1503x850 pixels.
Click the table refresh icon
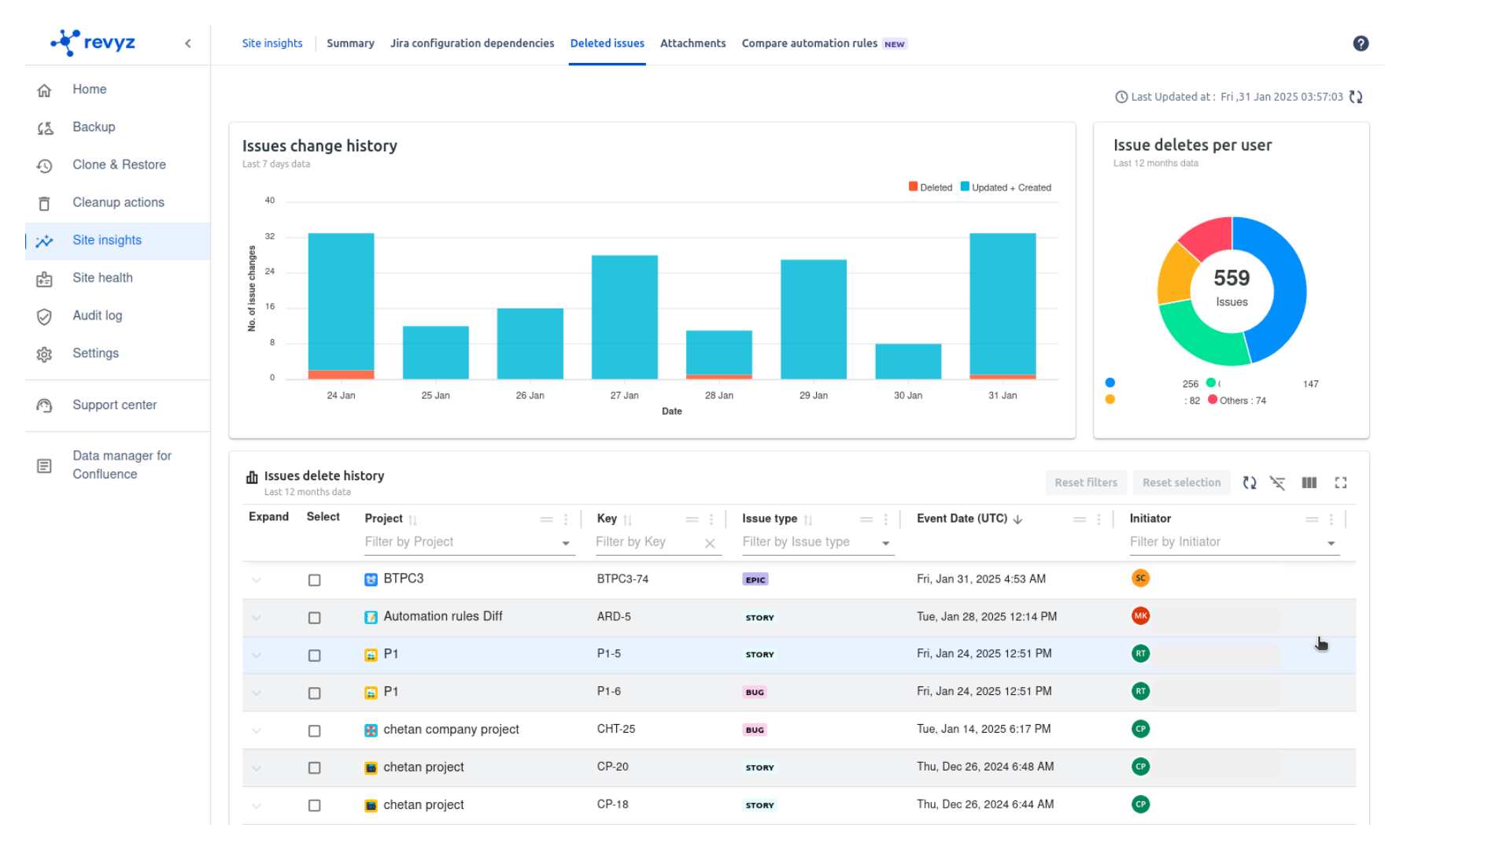(1249, 482)
